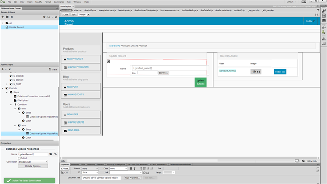The width and height of the screenshot is (327, 184).
Task: Open the Format dropdown
Action: coord(90,169)
